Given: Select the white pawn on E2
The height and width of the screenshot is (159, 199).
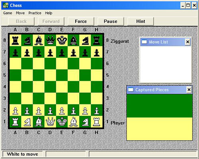Looking at the screenshot, I should (62, 111).
